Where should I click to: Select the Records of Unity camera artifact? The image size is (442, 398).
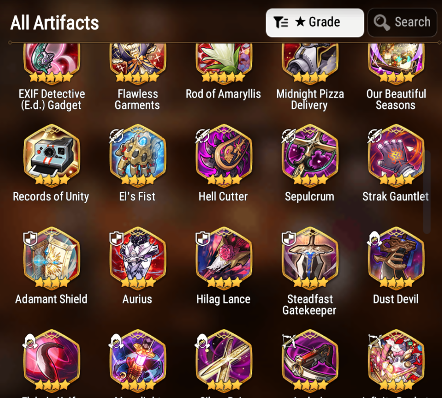click(51, 156)
